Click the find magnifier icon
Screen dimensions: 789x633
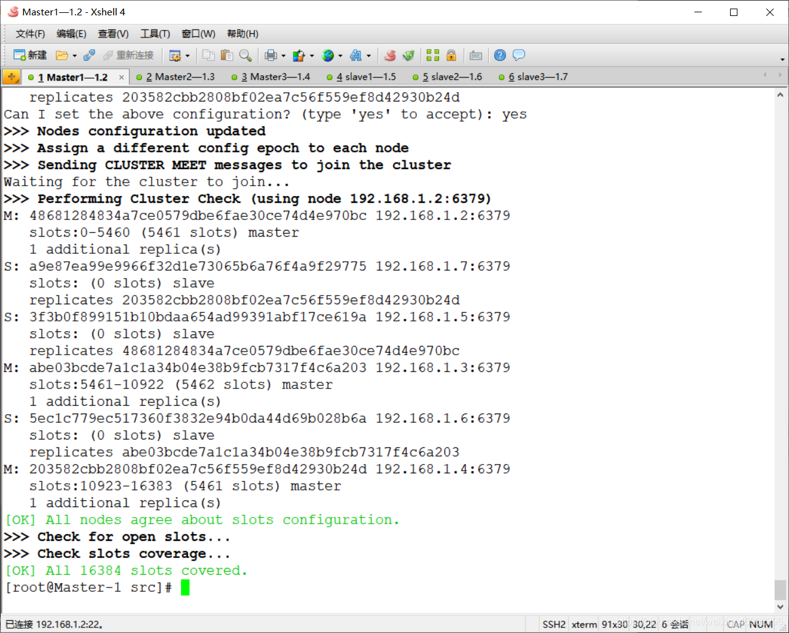tap(246, 55)
